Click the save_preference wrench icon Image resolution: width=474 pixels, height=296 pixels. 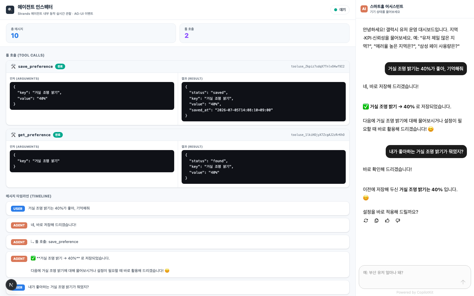(13, 66)
